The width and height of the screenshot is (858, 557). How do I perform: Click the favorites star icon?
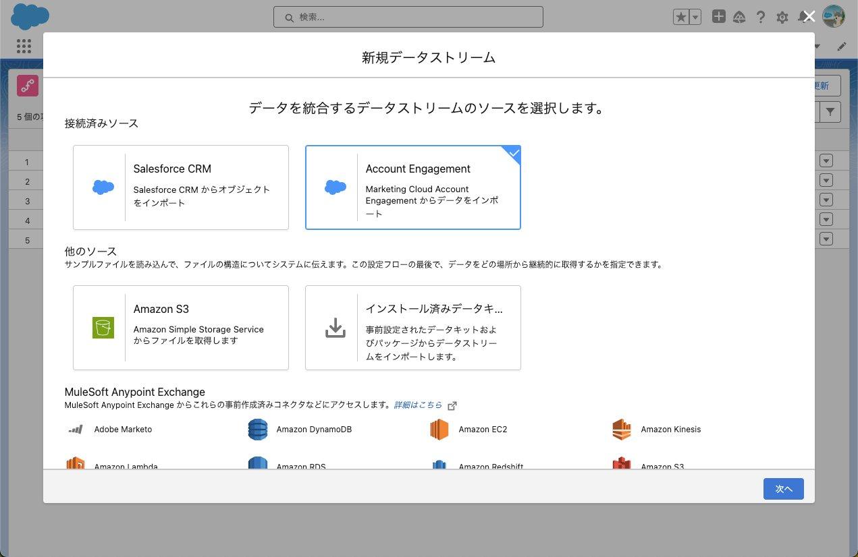pyautogui.click(x=681, y=18)
